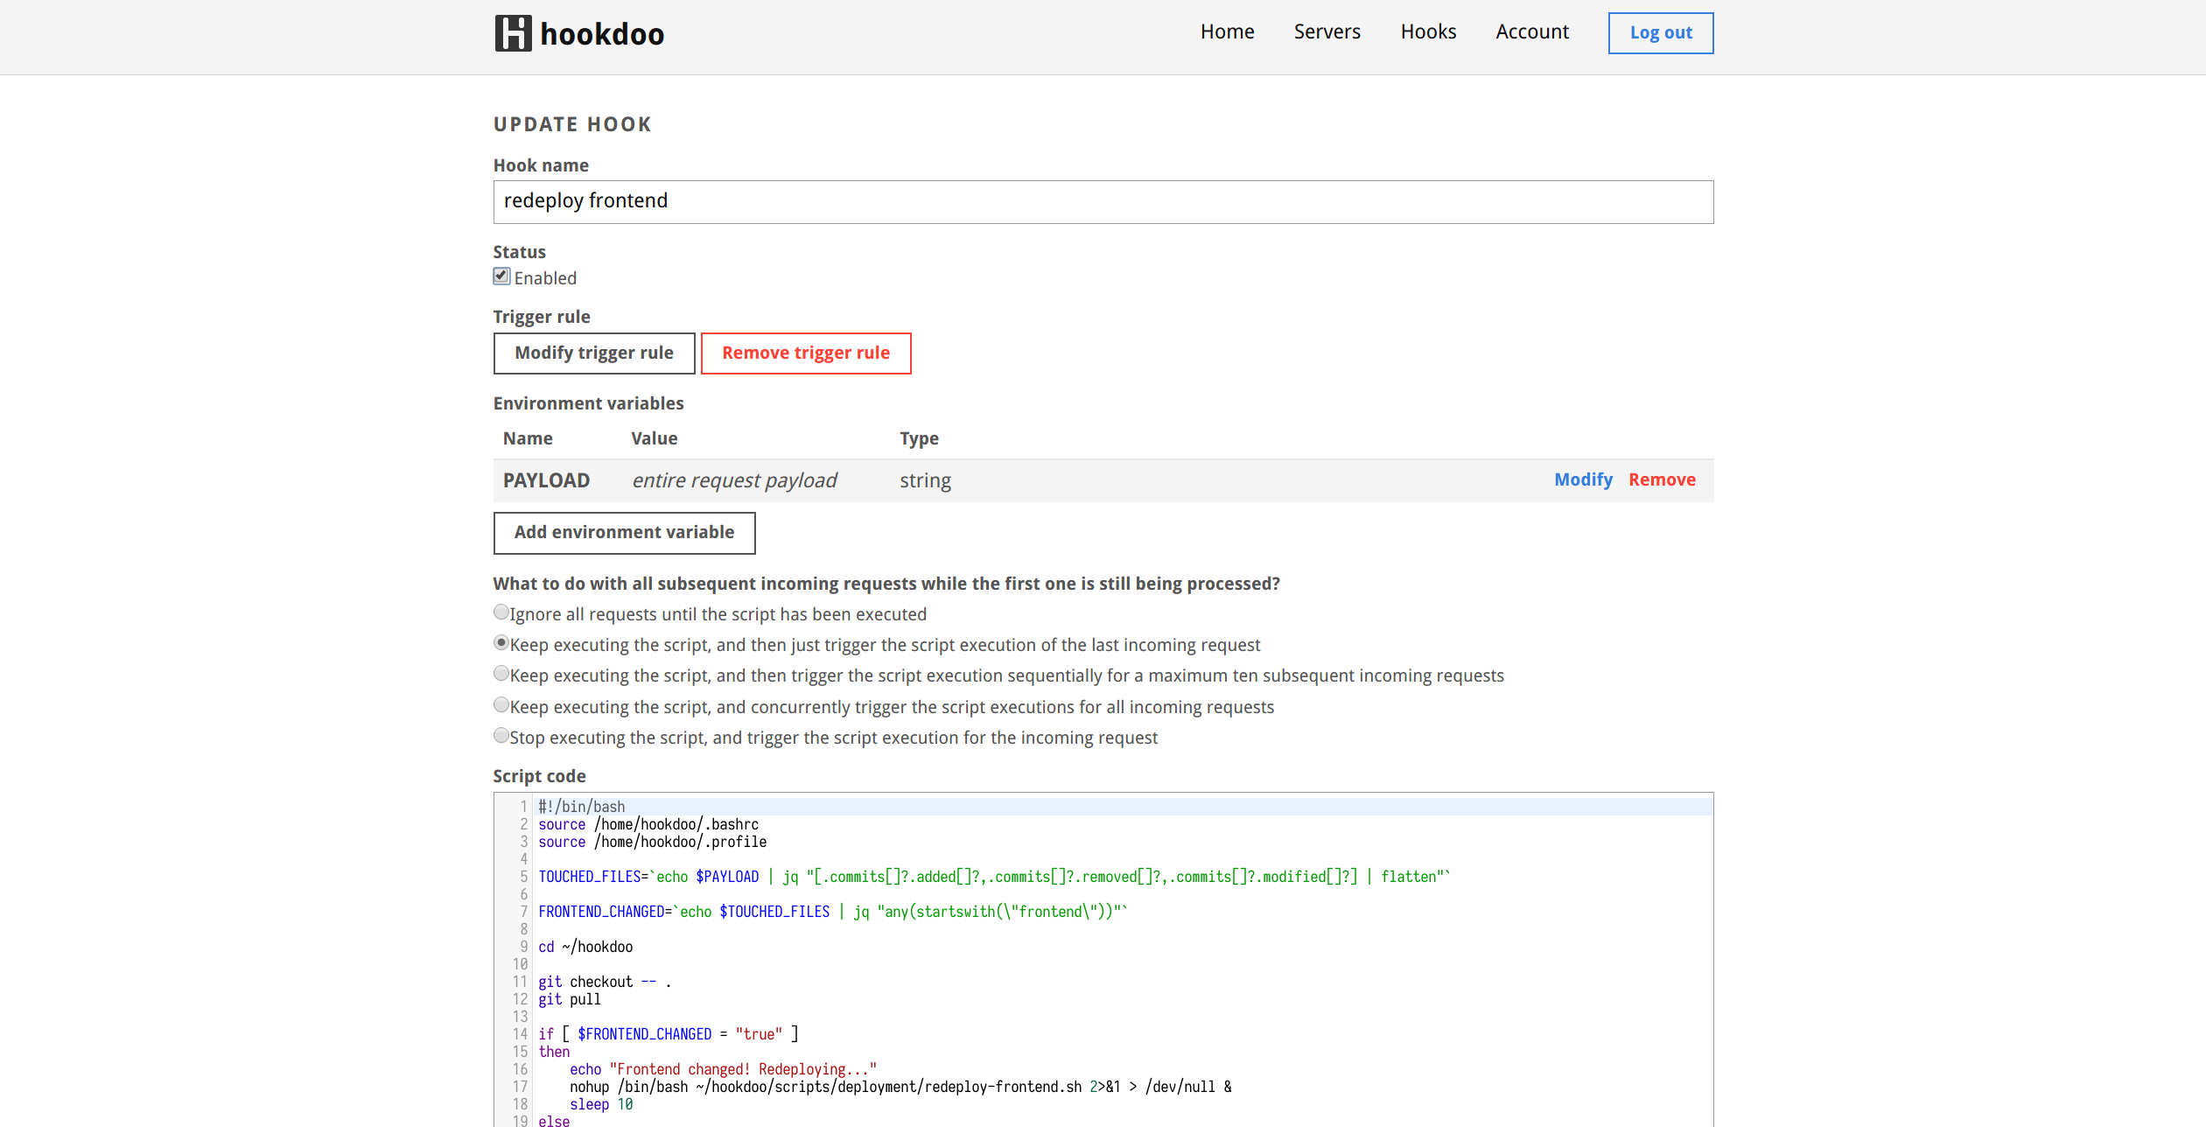Image resolution: width=2206 pixels, height=1127 pixels.
Task: Click Modify trigger rule button
Action: [594, 353]
